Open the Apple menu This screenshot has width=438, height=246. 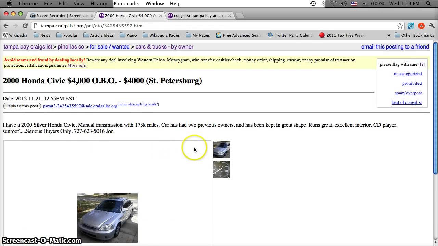9,4
